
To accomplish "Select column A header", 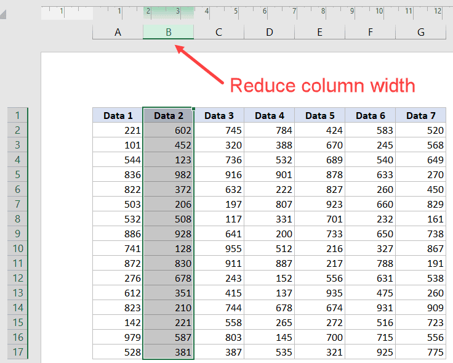I will pos(118,32).
